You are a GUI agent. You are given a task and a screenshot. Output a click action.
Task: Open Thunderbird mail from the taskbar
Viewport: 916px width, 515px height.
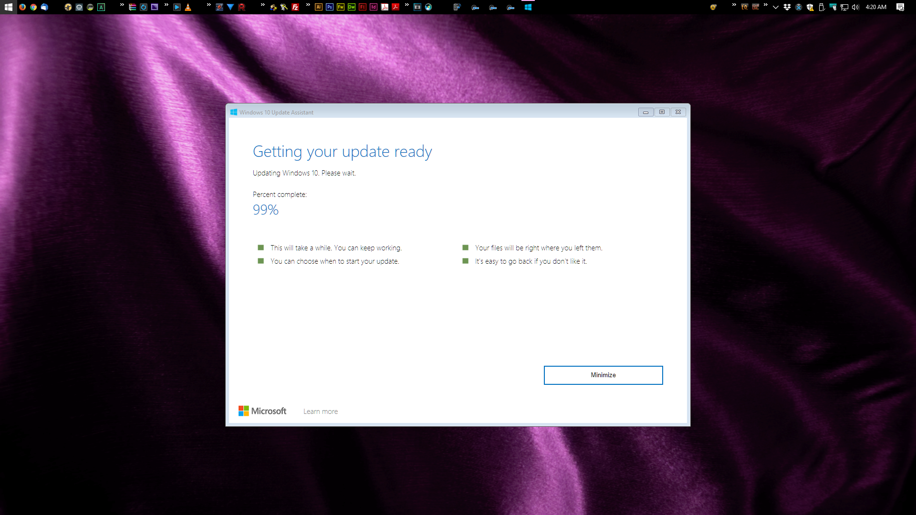pyautogui.click(x=44, y=7)
